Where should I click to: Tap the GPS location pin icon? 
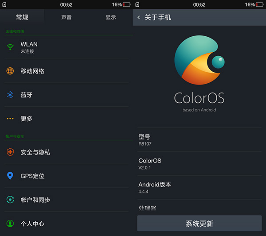click(10, 176)
